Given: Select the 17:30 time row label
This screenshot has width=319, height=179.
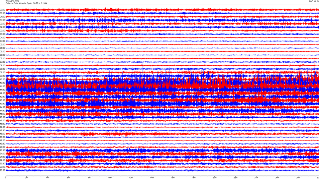Looking at the screenshot, I should (2, 131).
